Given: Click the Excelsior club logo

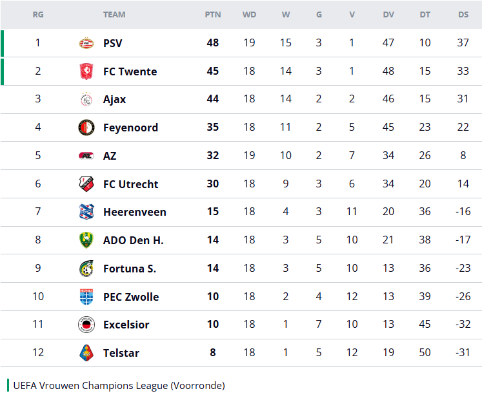Looking at the screenshot, I should [x=86, y=325].
